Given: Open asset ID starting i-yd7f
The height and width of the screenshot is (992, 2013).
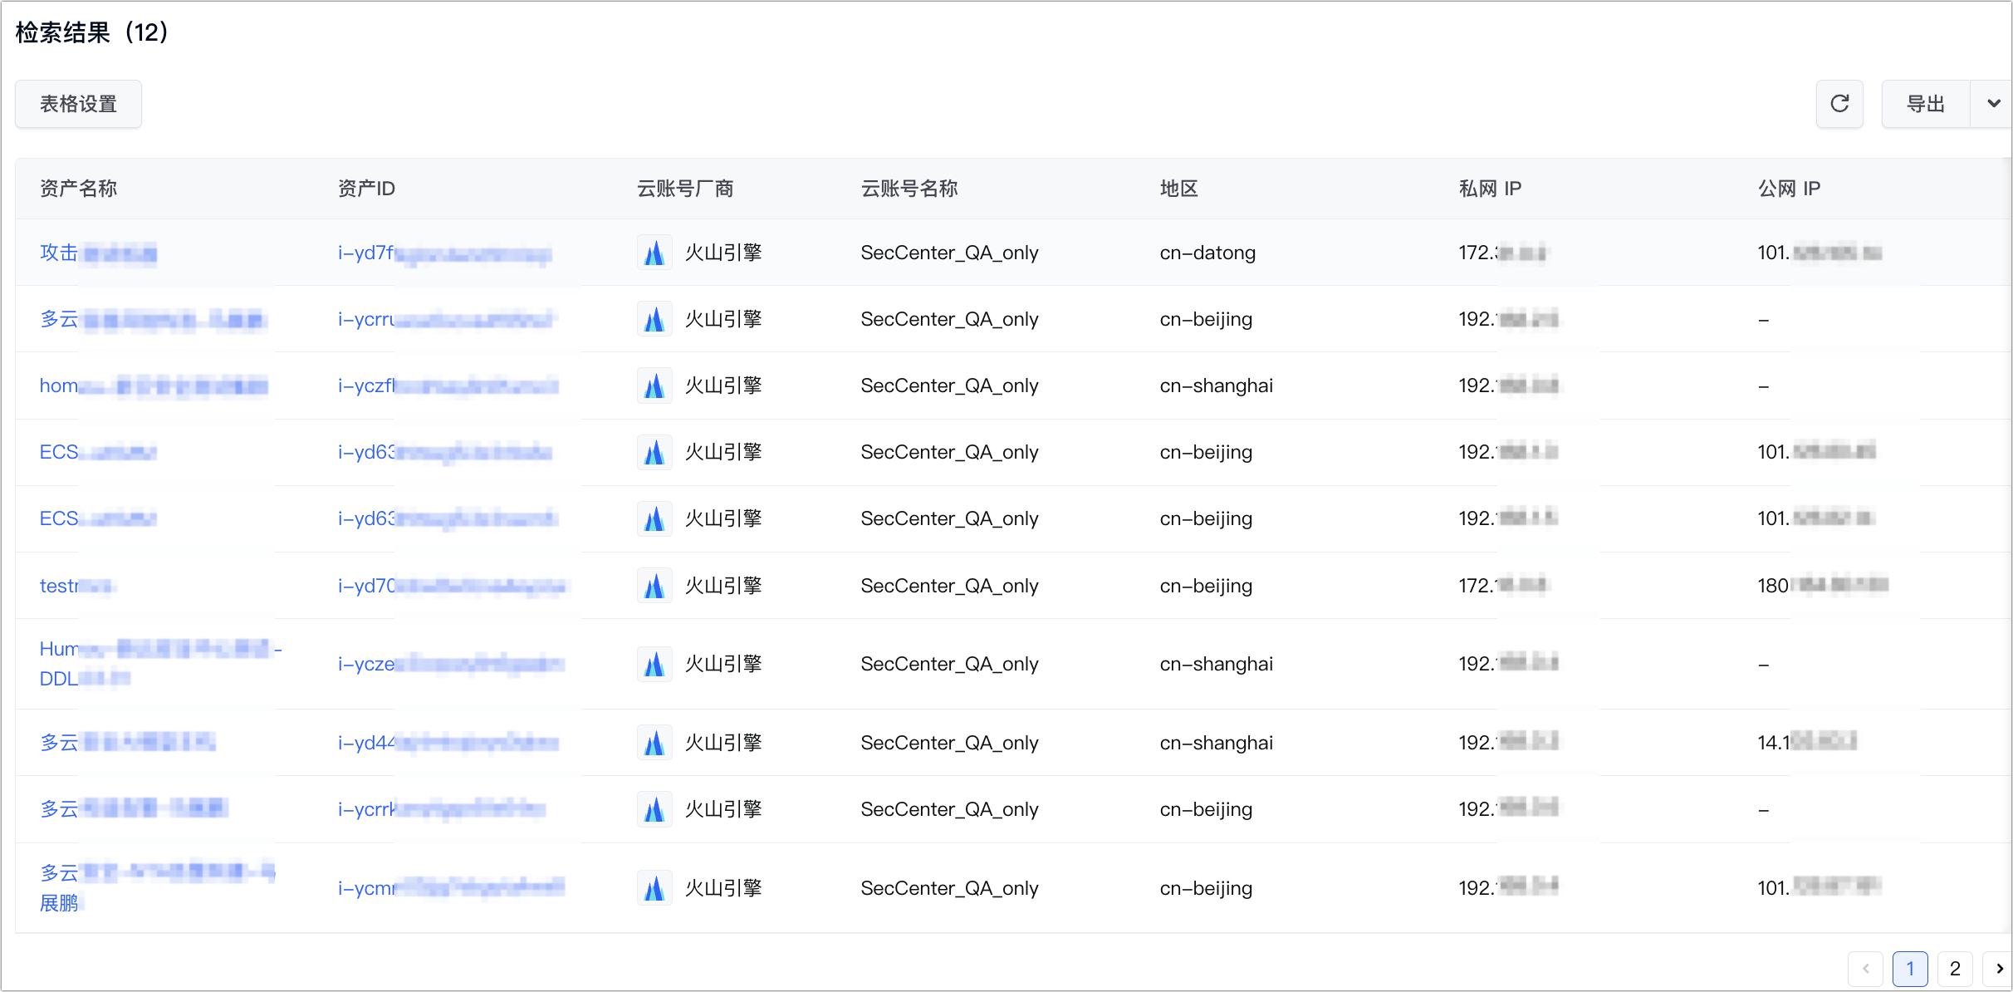Looking at the screenshot, I should pyautogui.click(x=445, y=253).
